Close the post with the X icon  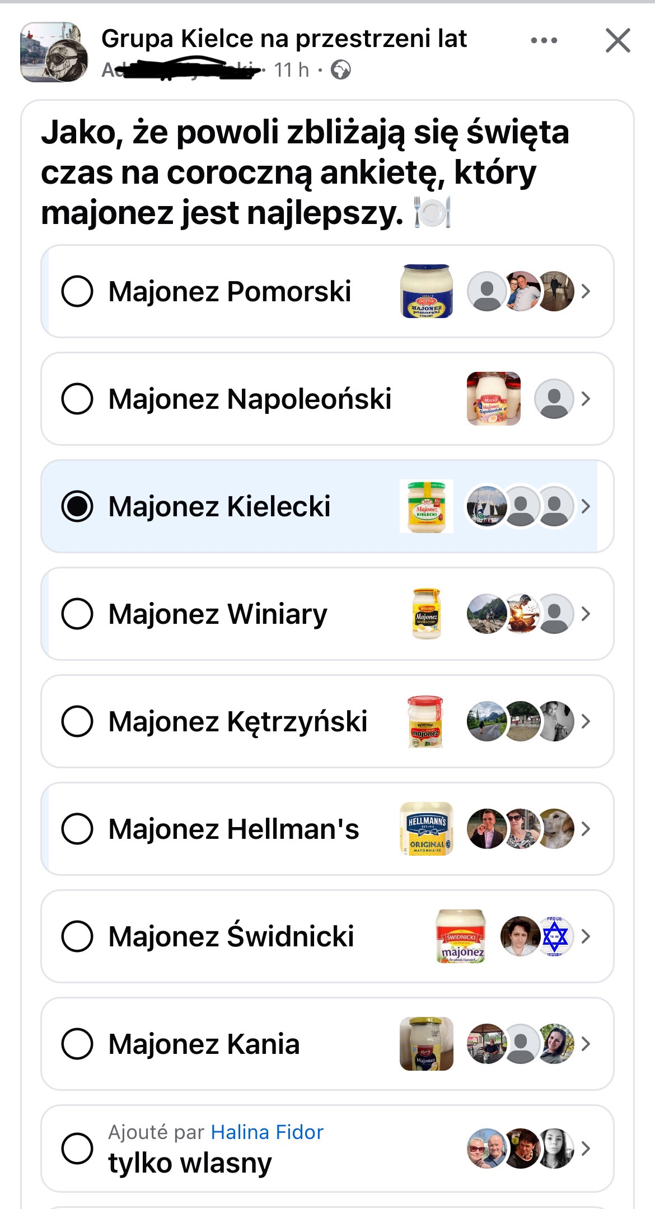pyautogui.click(x=617, y=40)
